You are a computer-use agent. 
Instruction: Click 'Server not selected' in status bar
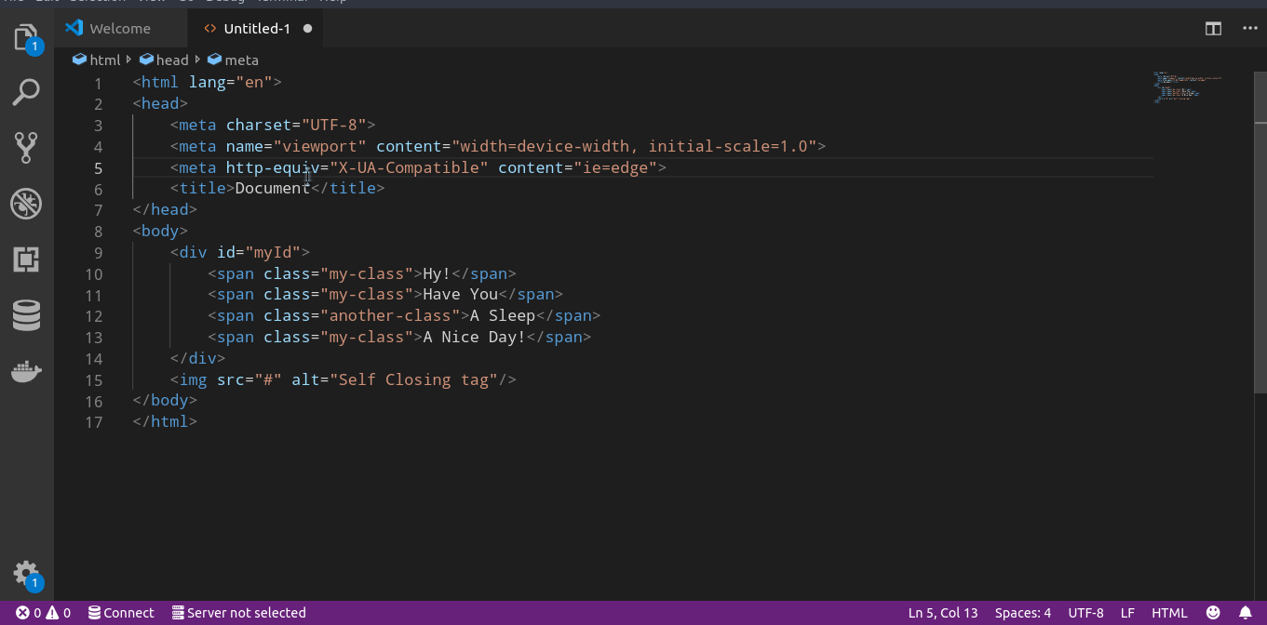pos(239,613)
